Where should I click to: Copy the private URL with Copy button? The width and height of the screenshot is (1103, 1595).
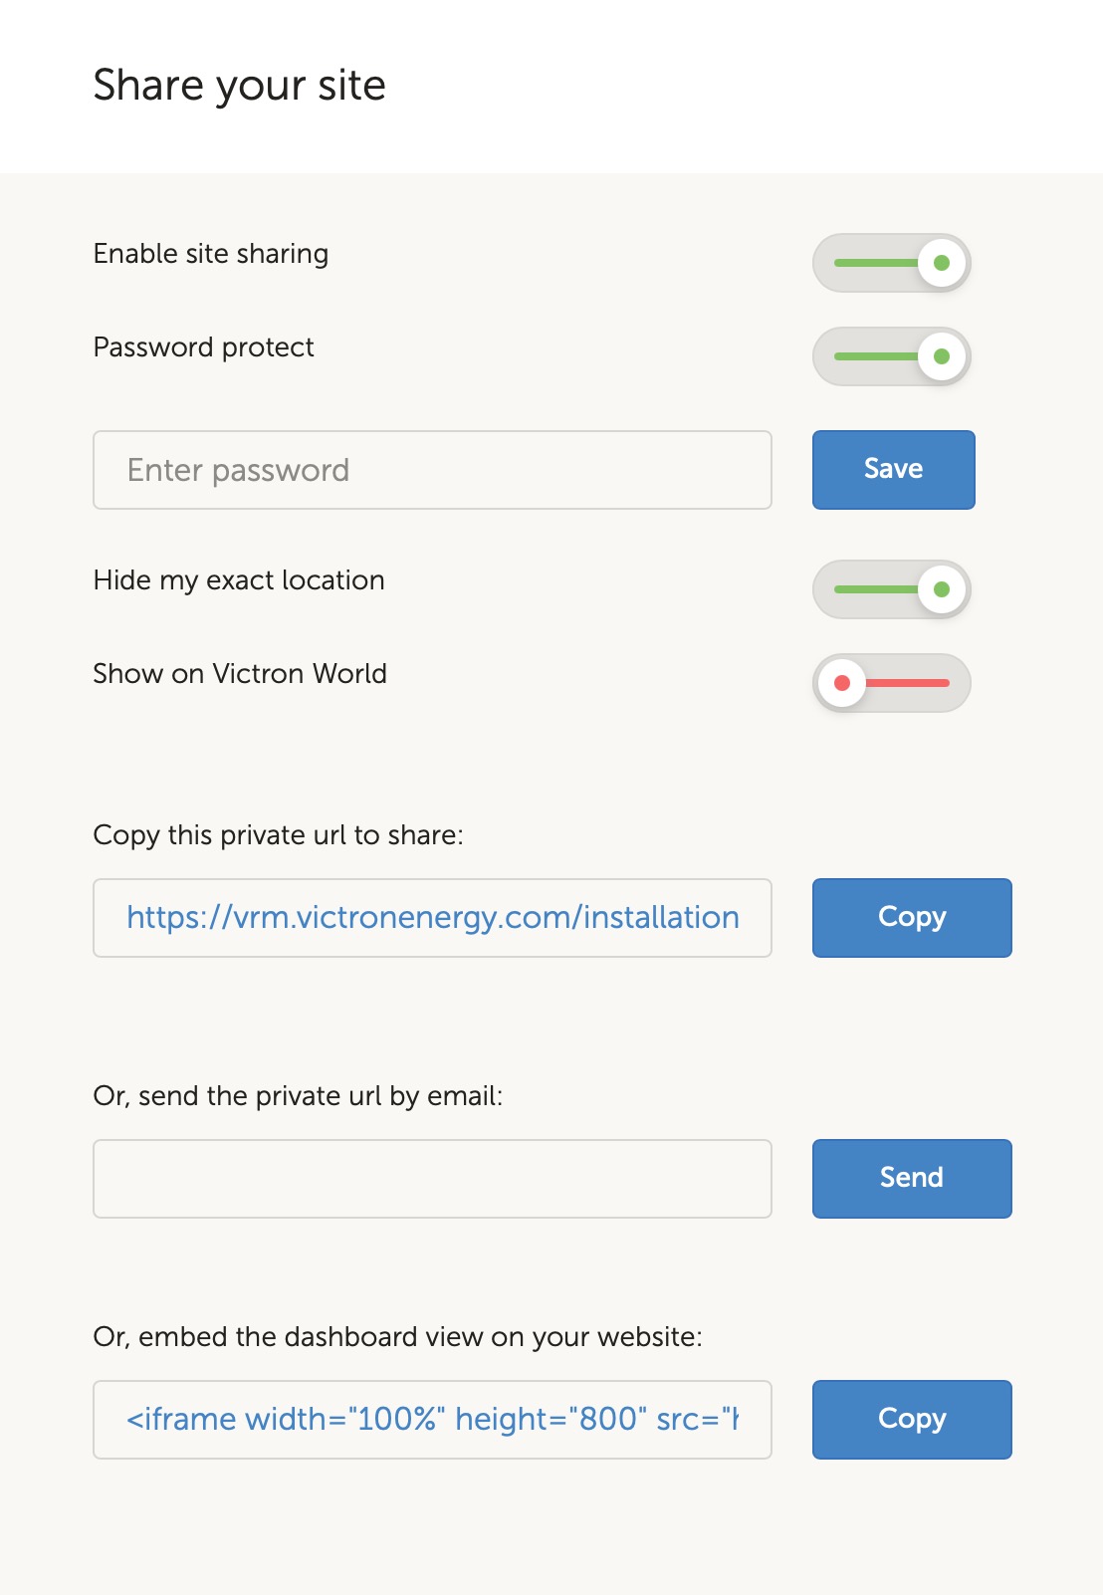[x=911, y=918]
